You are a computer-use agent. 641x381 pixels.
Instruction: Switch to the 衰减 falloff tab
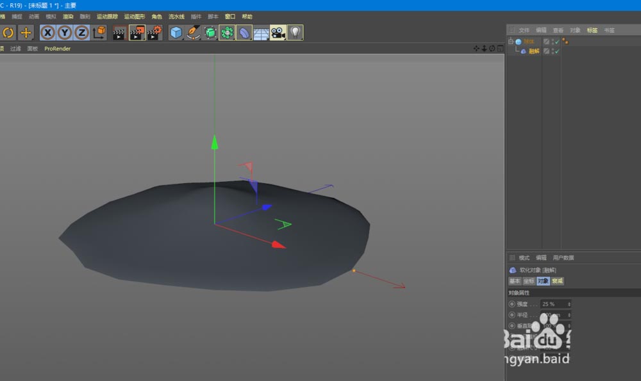558,281
